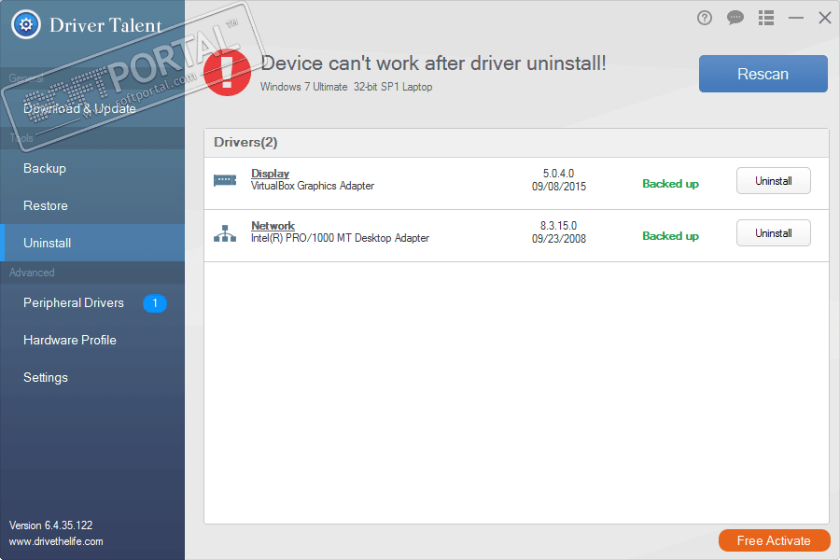Image resolution: width=840 pixels, height=560 pixels.
Task: Click the date 09/08/2015
Action: (559, 187)
